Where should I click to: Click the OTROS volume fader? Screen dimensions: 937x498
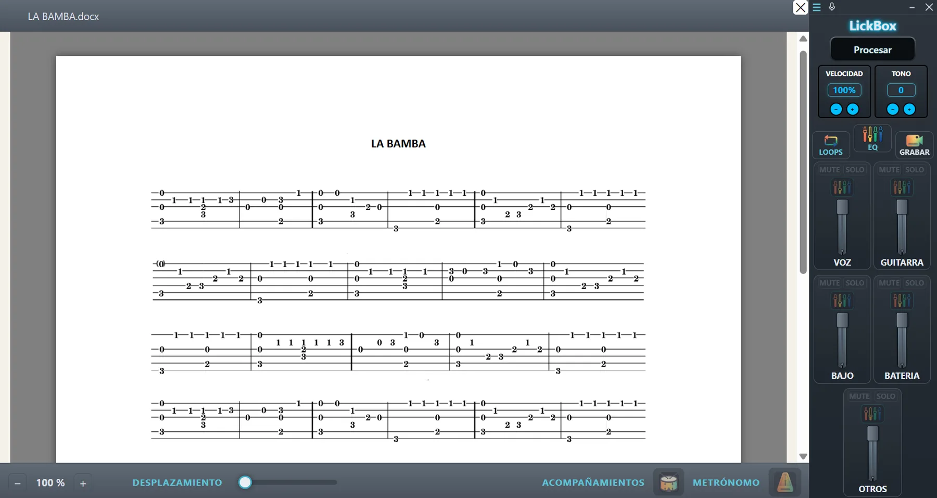tap(872, 434)
